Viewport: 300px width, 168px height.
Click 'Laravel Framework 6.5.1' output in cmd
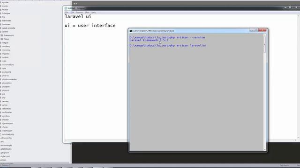click(x=149, y=40)
